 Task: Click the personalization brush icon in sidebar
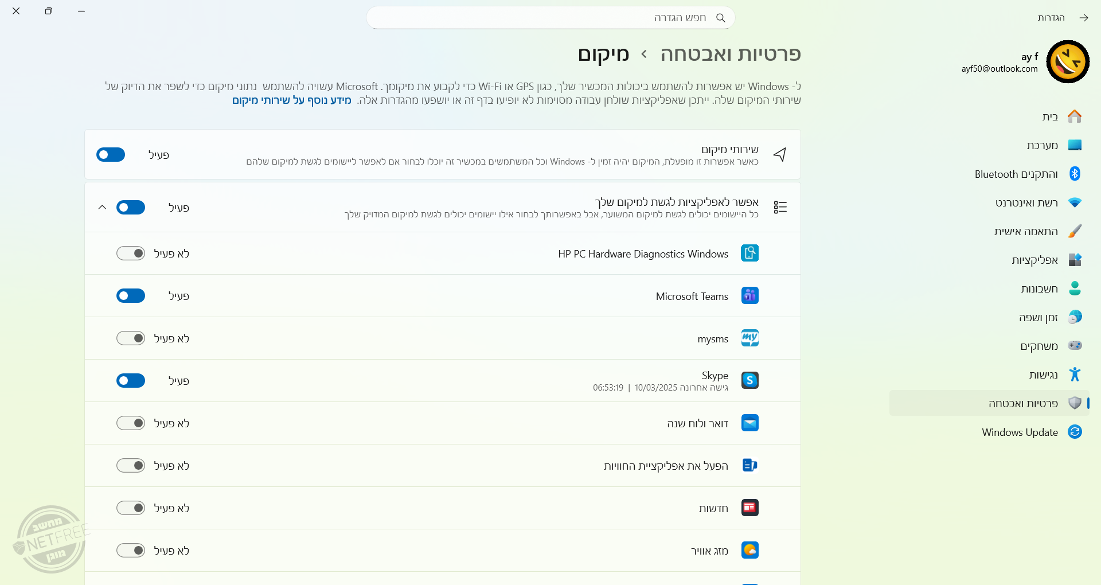click(x=1074, y=231)
